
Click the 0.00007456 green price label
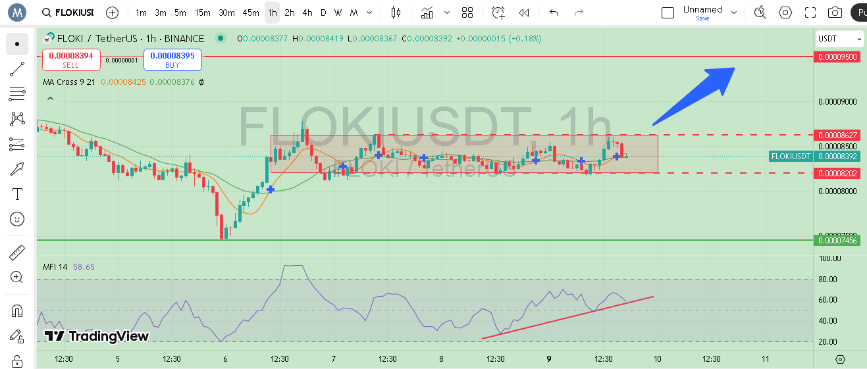837,241
